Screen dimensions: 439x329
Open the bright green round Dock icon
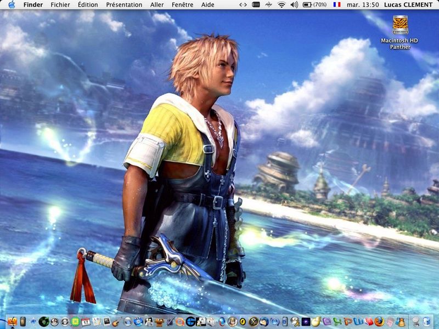(x=76, y=322)
